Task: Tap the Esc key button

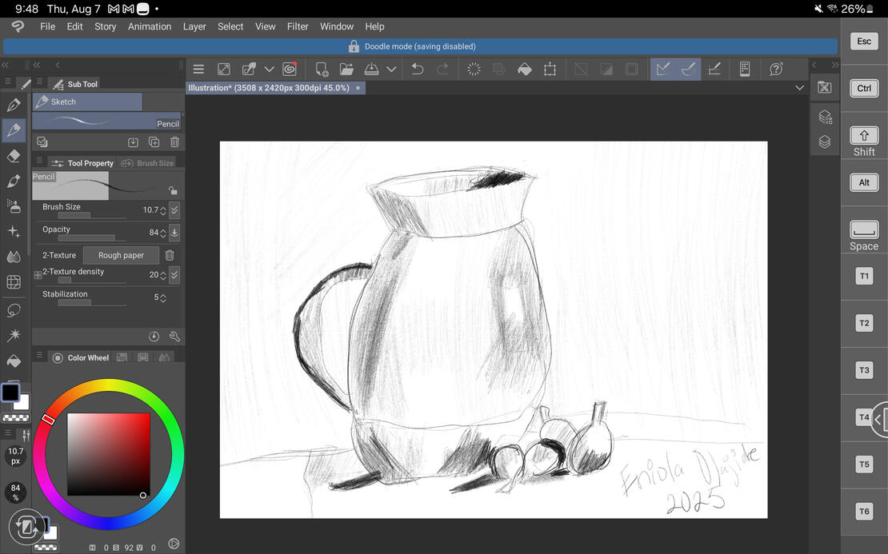Action: (x=864, y=42)
